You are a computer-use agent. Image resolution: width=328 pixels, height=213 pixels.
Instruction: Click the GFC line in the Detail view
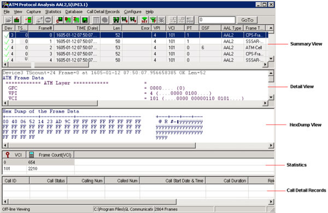(x=97, y=88)
